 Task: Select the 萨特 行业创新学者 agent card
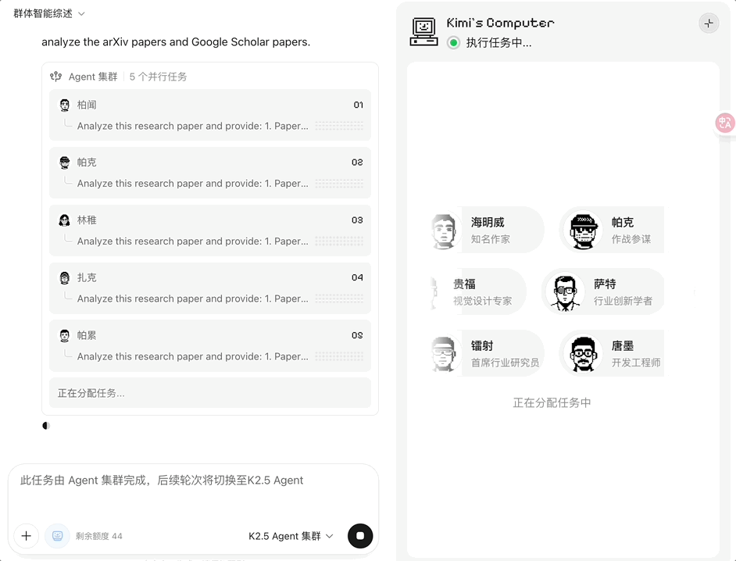pos(603,291)
